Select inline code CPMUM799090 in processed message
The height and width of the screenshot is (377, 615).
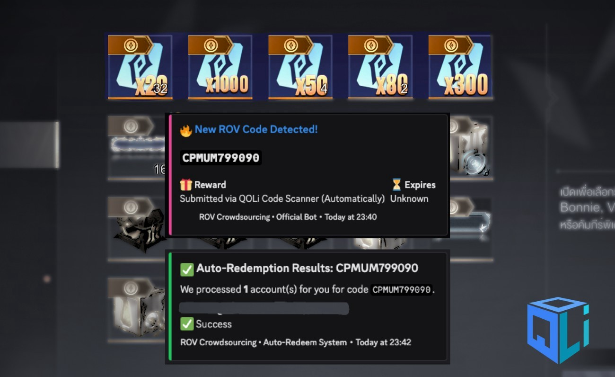(x=402, y=289)
